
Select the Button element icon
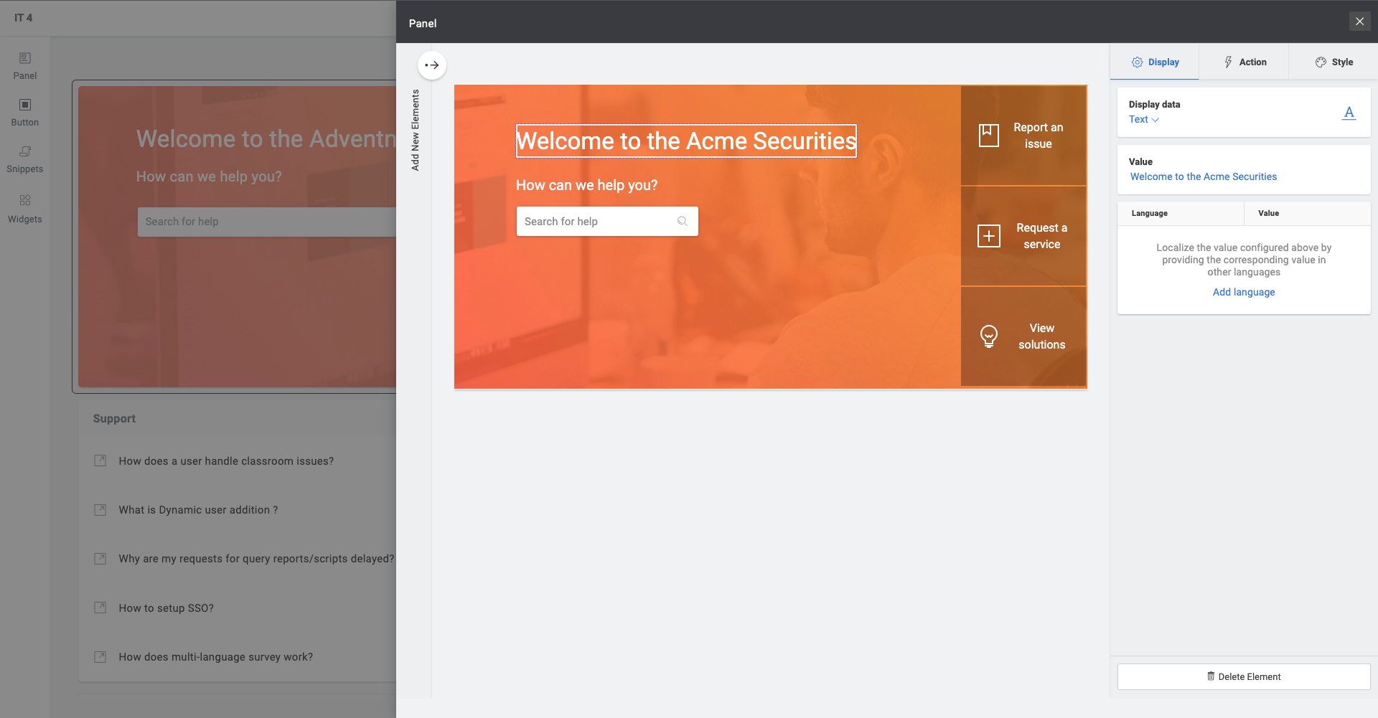pos(24,105)
